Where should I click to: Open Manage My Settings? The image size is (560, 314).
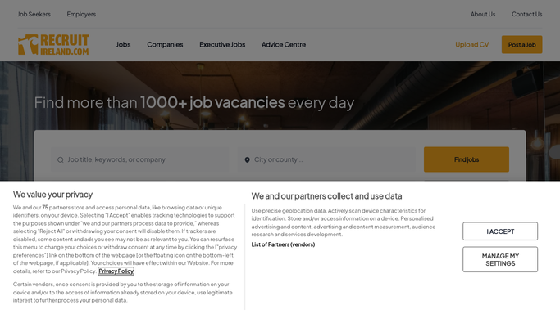tap(500, 259)
